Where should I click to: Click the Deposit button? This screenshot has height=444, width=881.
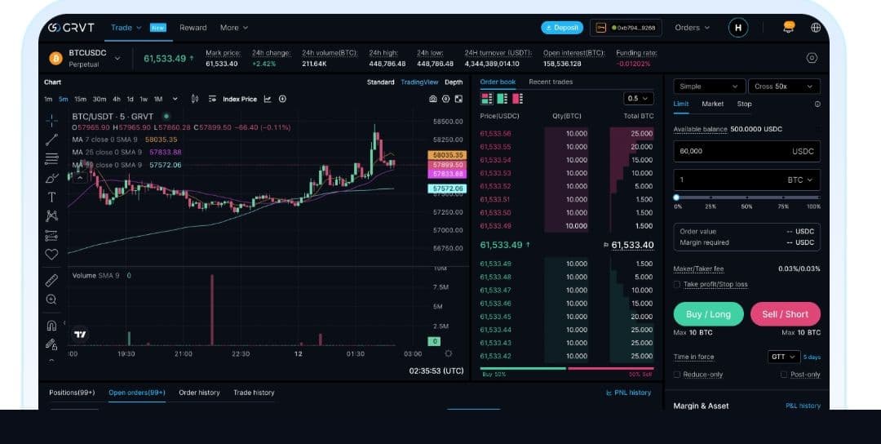[562, 28]
